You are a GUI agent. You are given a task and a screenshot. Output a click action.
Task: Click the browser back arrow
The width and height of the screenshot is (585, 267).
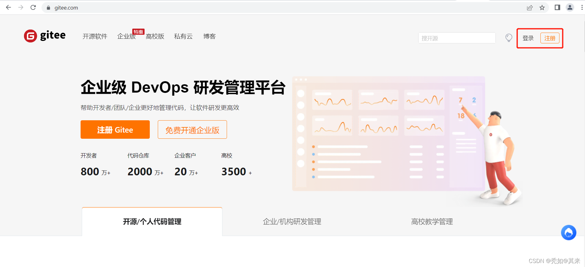tap(8, 7)
